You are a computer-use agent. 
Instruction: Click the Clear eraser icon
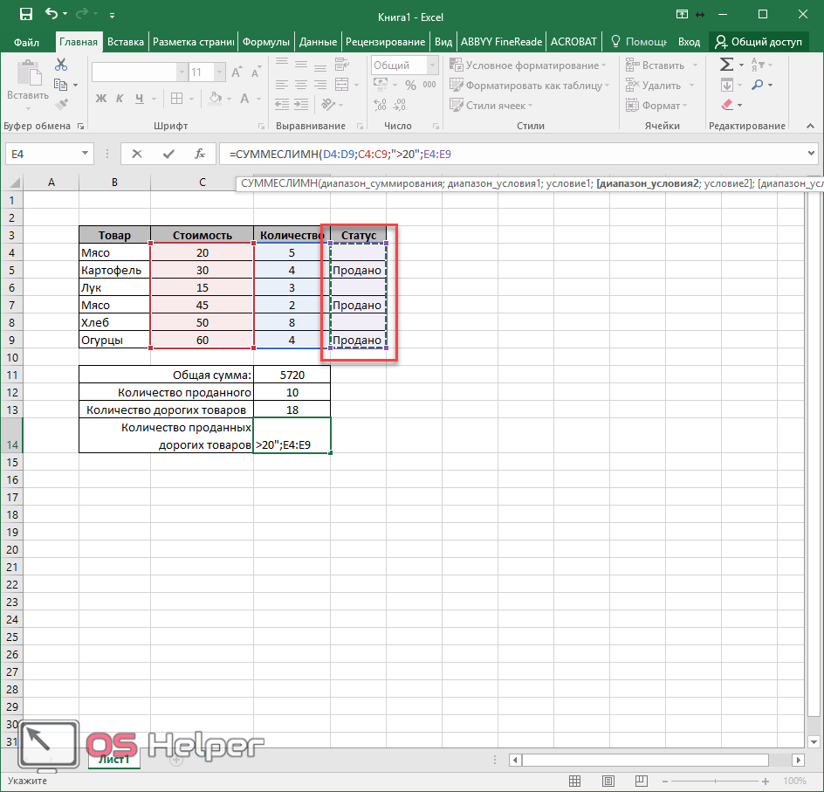click(x=727, y=105)
